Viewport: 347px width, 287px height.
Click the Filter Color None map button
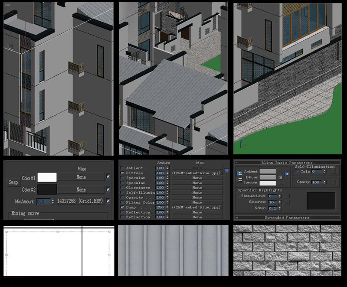pyautogui.click(x=197, y=202)
